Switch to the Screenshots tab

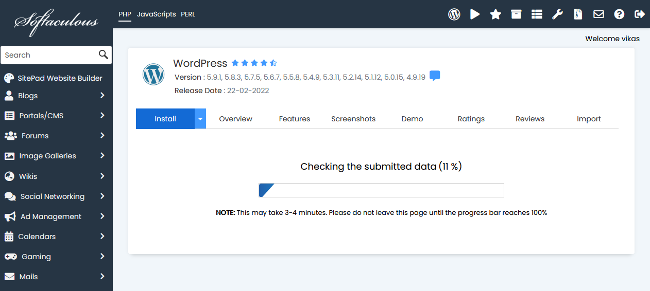coord(353,119)
